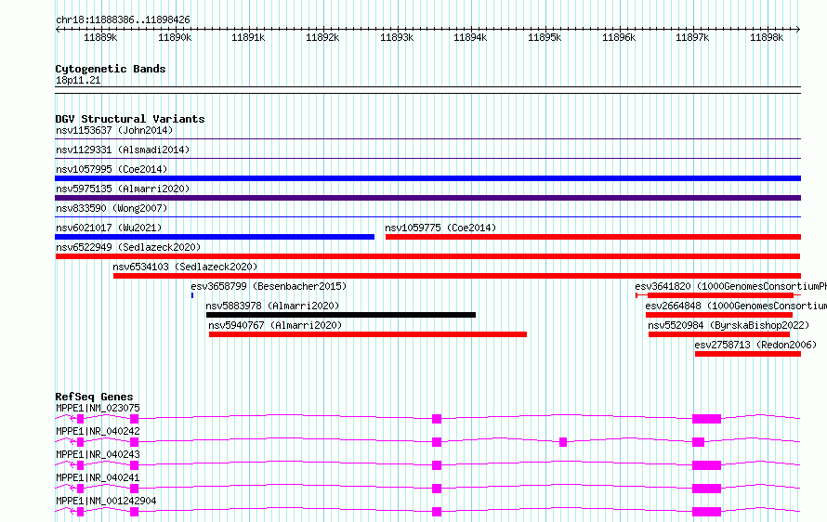Click the red bar under esv2664848
827x522 pixels.
(719, 315)
